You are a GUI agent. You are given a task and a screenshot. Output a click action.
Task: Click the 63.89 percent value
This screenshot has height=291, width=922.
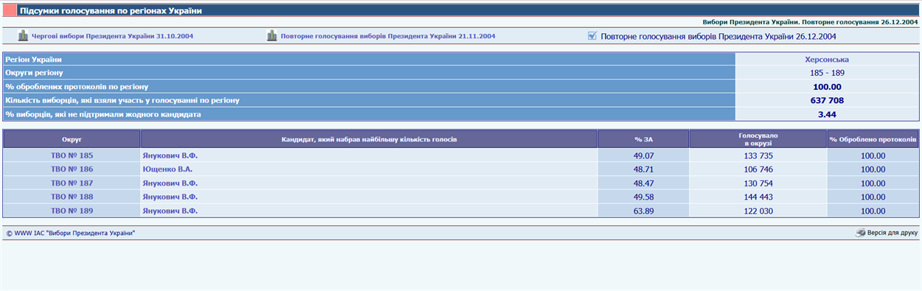[644, 211]
